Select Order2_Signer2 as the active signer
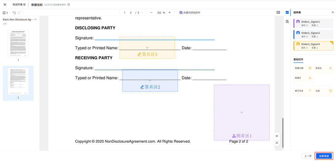Viewport: 336px width, 161px height. pos(313,34)
